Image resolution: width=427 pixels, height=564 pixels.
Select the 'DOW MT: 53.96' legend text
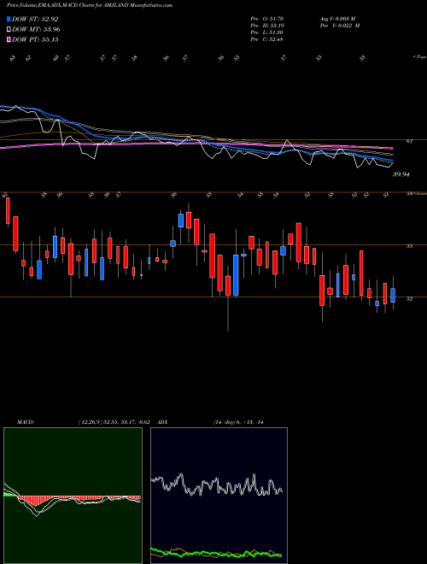pos(37,30)
